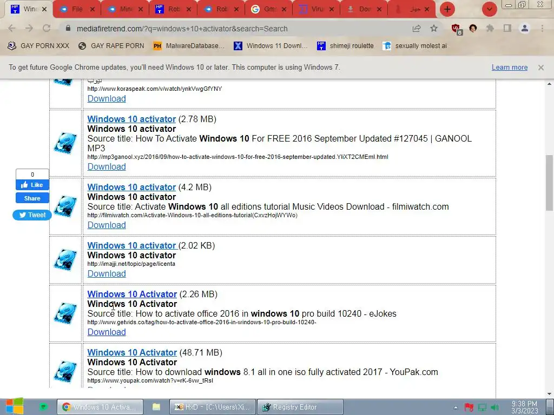554x415 pixels.
Task: Close the active Win tab
Action: (44, 10)
